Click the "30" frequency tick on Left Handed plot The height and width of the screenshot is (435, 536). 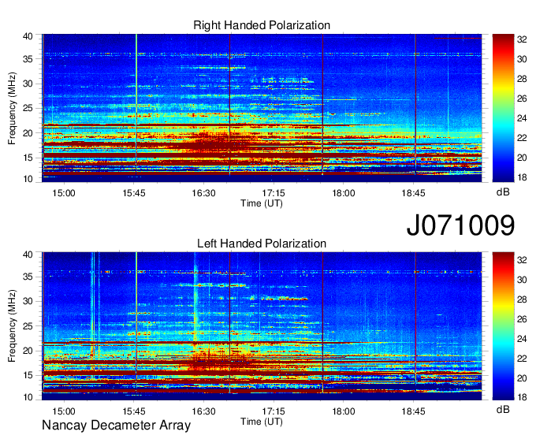[x=28, y=301]
